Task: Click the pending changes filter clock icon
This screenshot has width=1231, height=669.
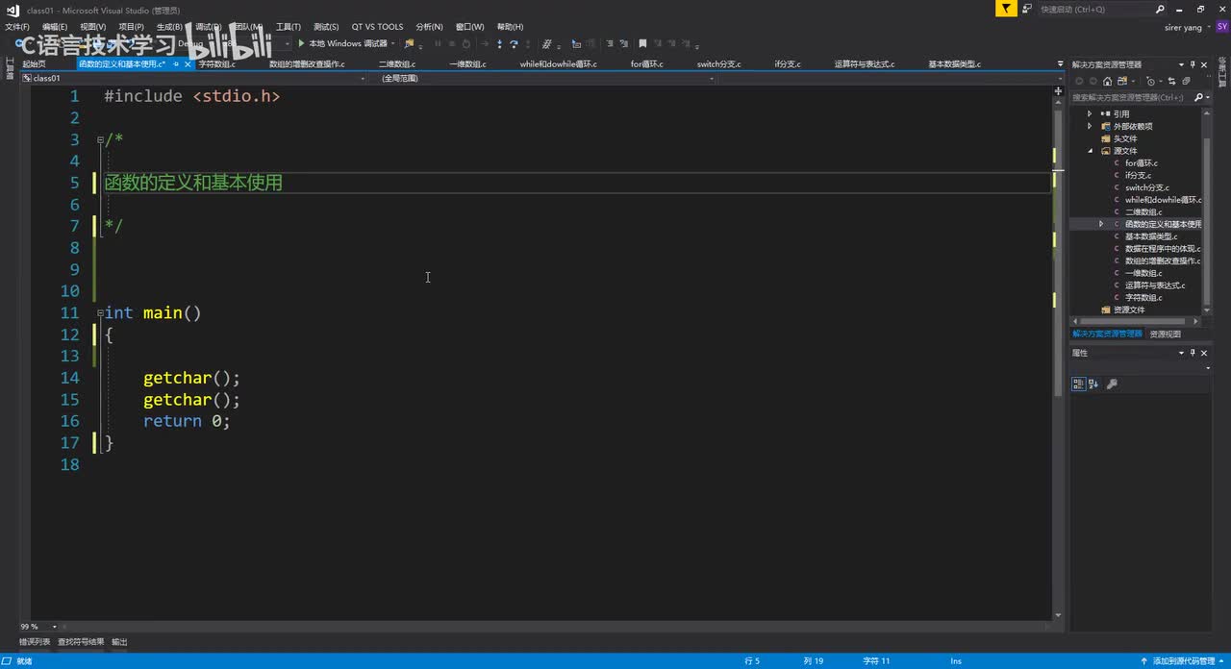Action: click(1151, 81)
